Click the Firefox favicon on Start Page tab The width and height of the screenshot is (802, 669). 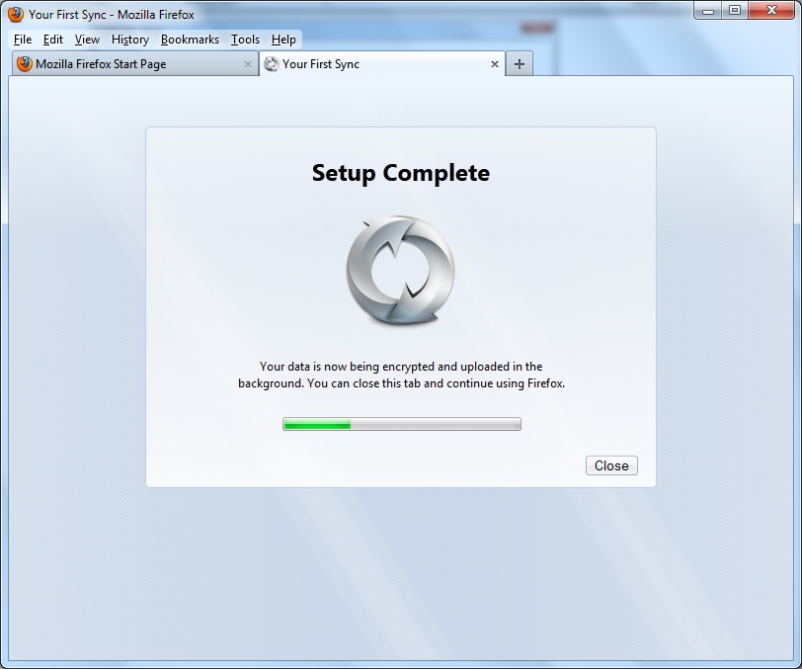[24, 64]
